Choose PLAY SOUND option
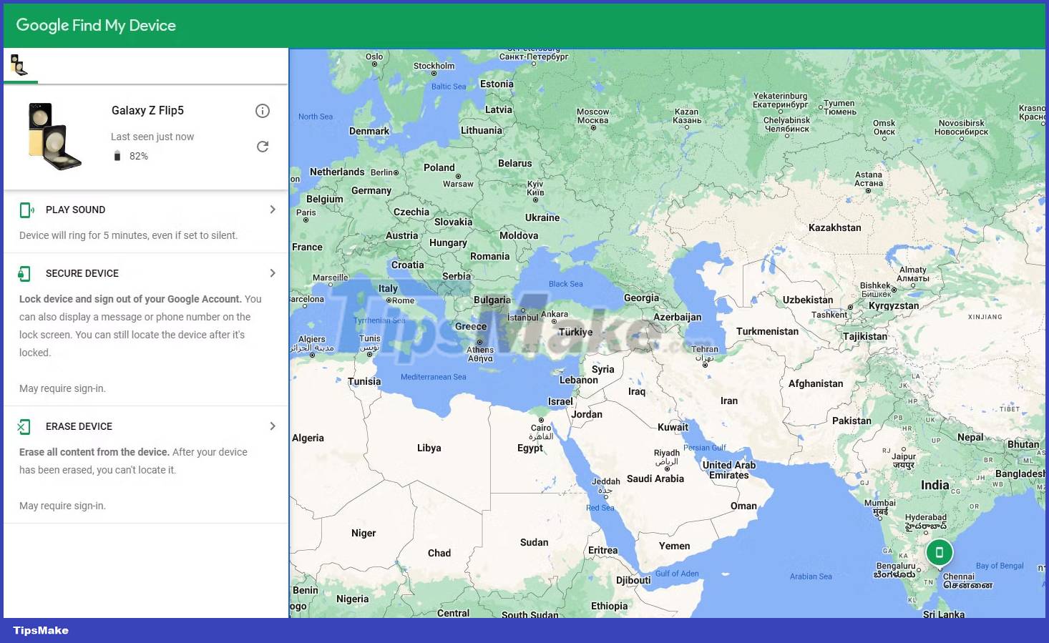 coord(75,210)
